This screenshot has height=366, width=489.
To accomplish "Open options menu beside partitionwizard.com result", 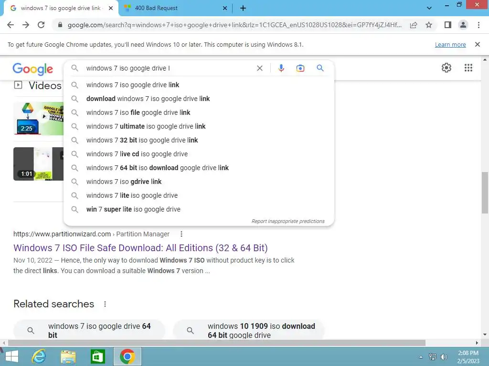I will click(x=181, y=234).
